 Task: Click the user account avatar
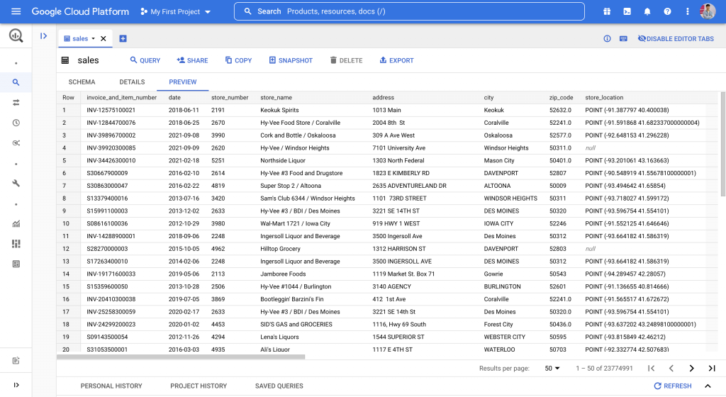coord(708,11)
